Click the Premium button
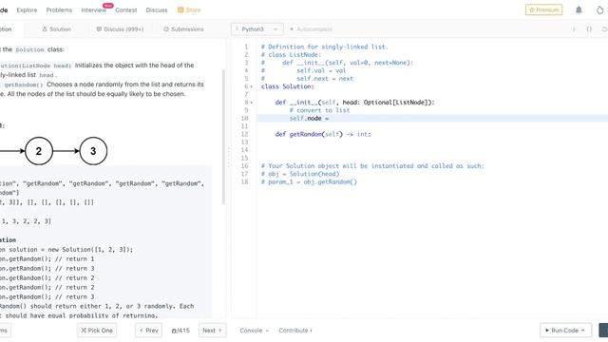608x342 pixels. 543,9
